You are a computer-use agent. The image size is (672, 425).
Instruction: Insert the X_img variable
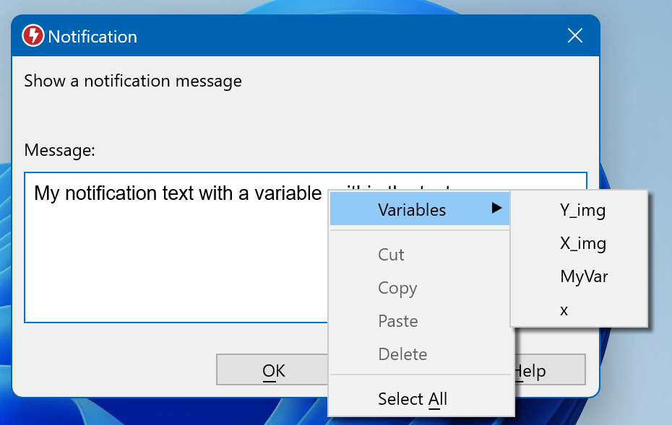click(x=582, y=244)
